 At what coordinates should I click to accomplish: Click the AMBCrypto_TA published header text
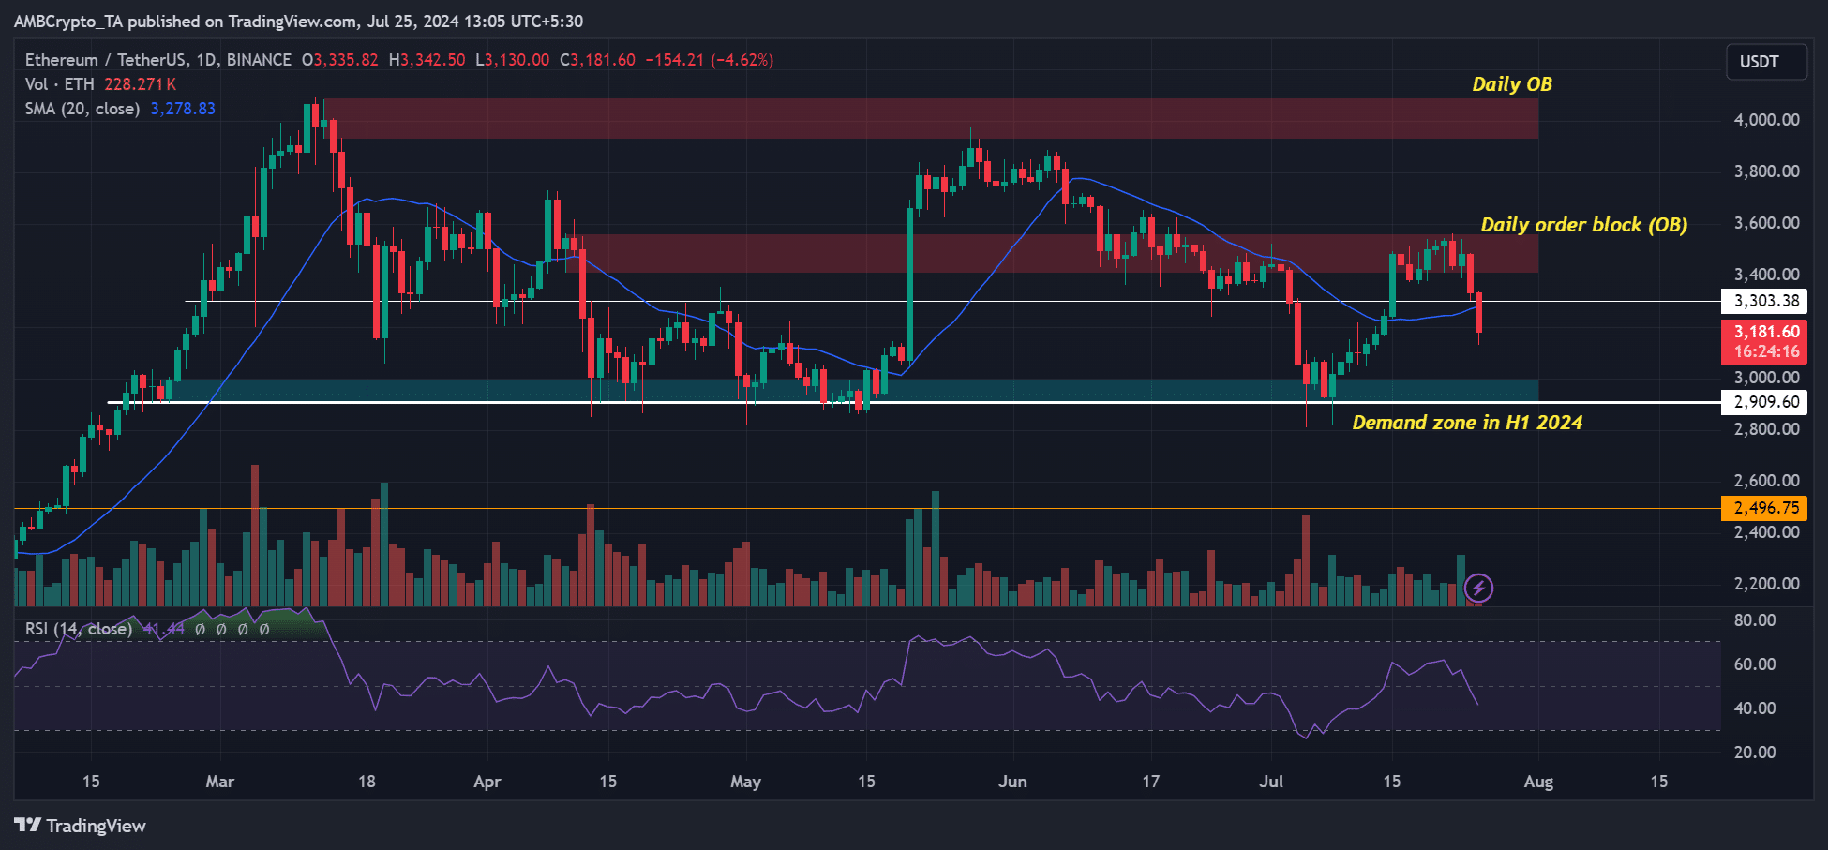click(x=298, y=21)
